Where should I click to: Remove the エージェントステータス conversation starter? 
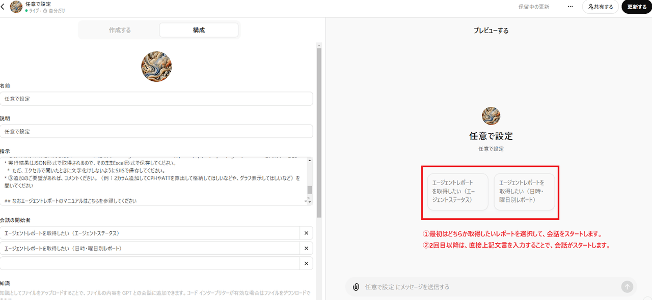[306, 233]
